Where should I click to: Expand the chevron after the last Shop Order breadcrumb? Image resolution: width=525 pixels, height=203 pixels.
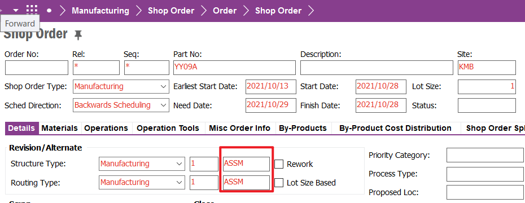311,11
